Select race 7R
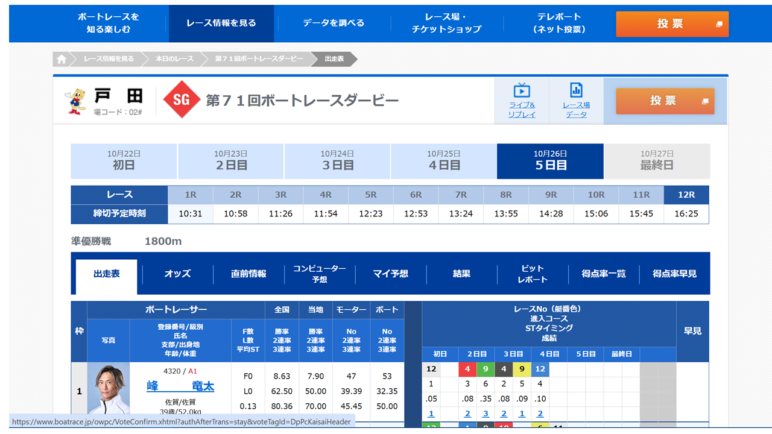Viewport: 772px width, 434px height. tap(461, 195)
